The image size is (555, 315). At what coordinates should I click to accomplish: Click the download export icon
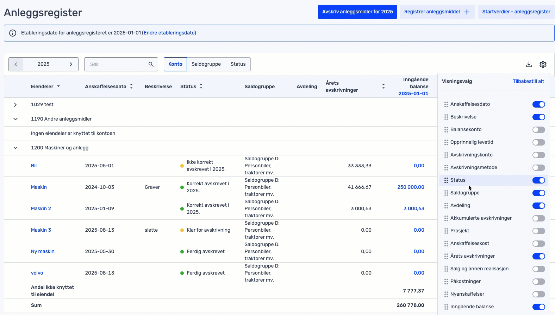(x=529, y=64)
